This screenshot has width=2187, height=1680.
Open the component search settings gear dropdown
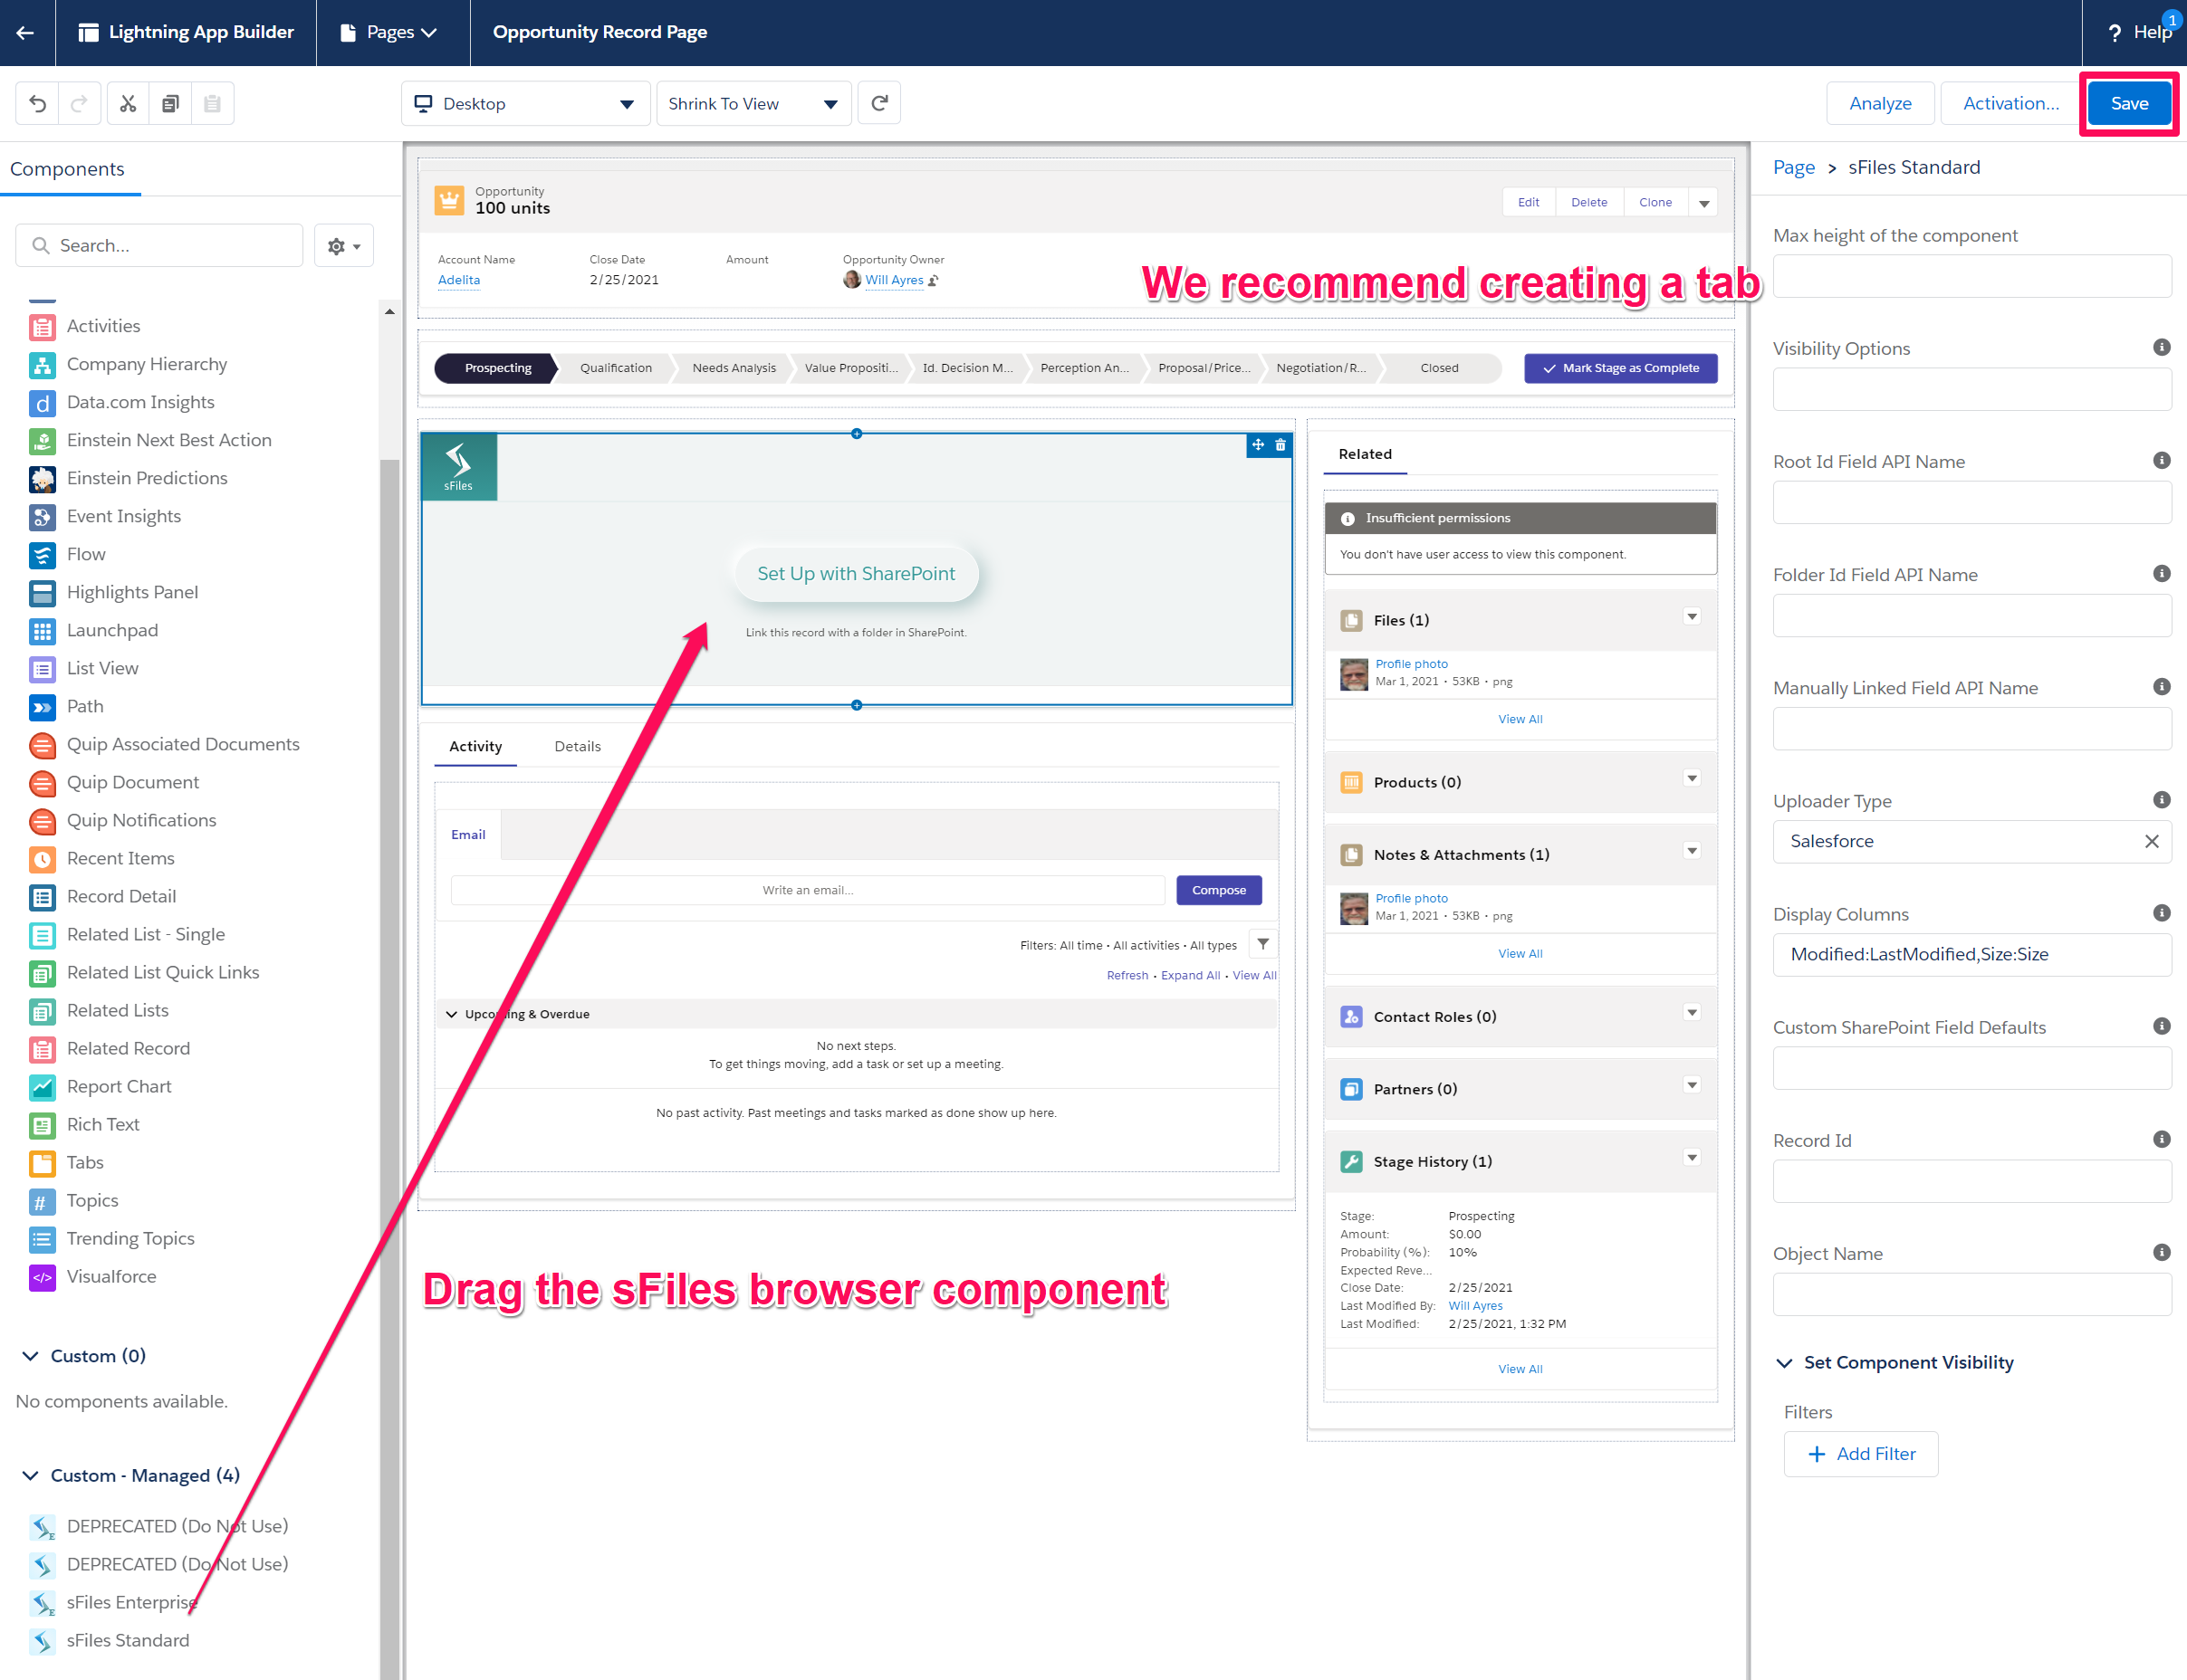[x=344, y=246]
